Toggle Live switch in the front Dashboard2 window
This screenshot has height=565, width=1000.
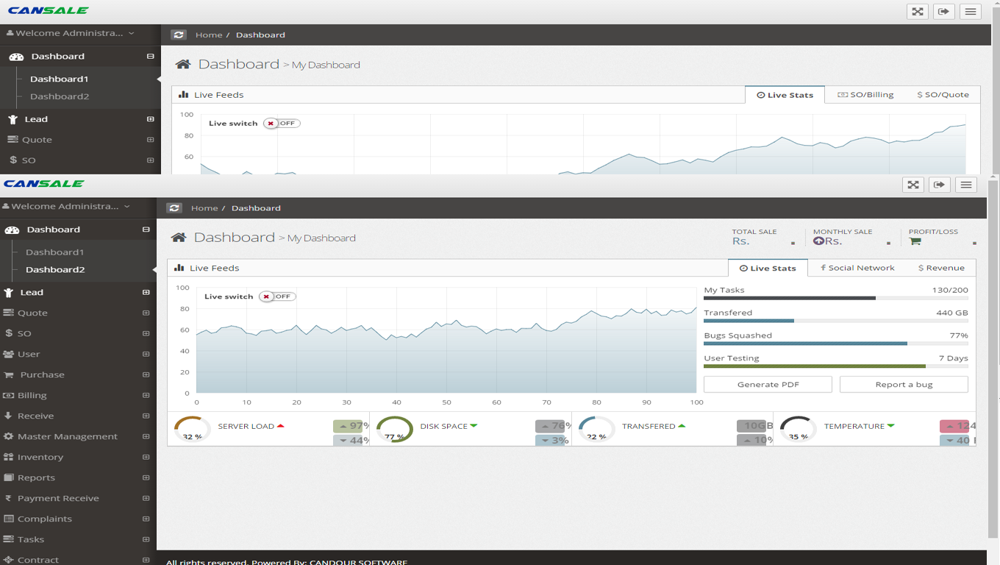point(278,296)
